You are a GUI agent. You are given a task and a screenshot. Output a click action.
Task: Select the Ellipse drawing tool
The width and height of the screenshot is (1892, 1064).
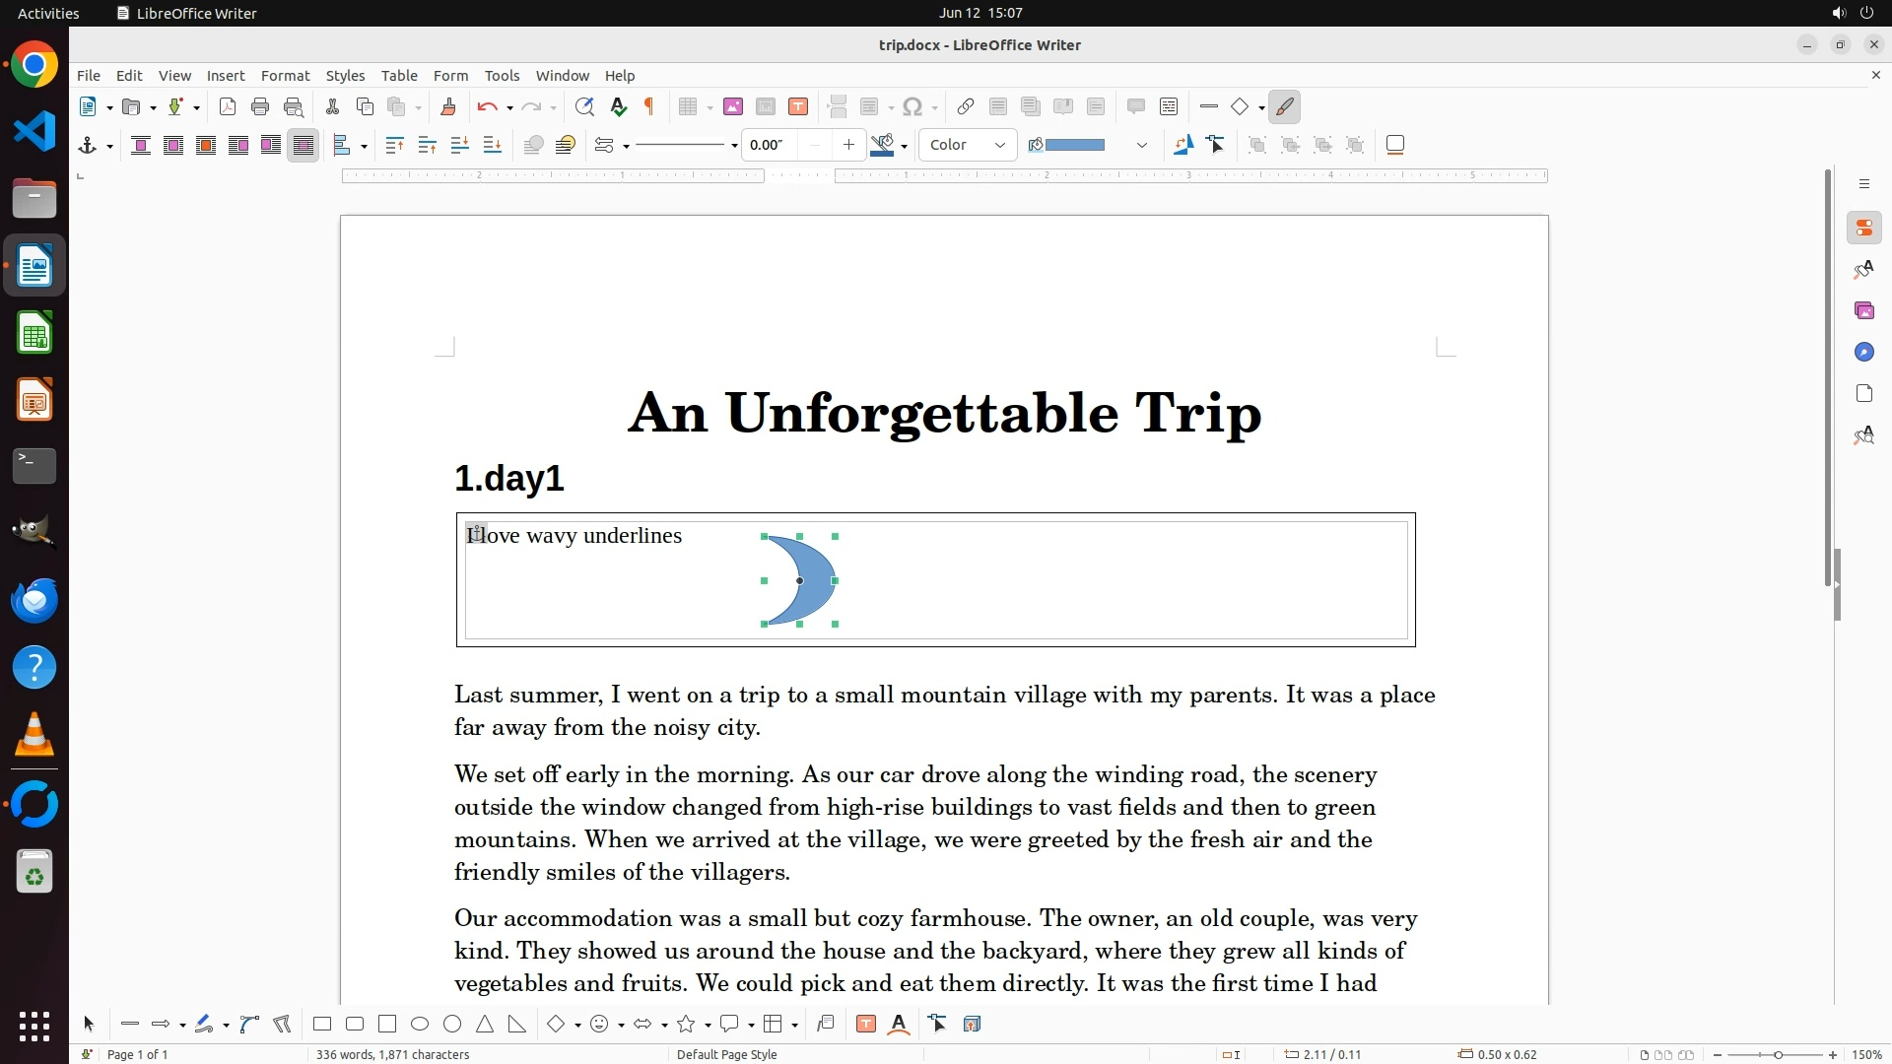pyautogui.click(x=420, y=1024)
